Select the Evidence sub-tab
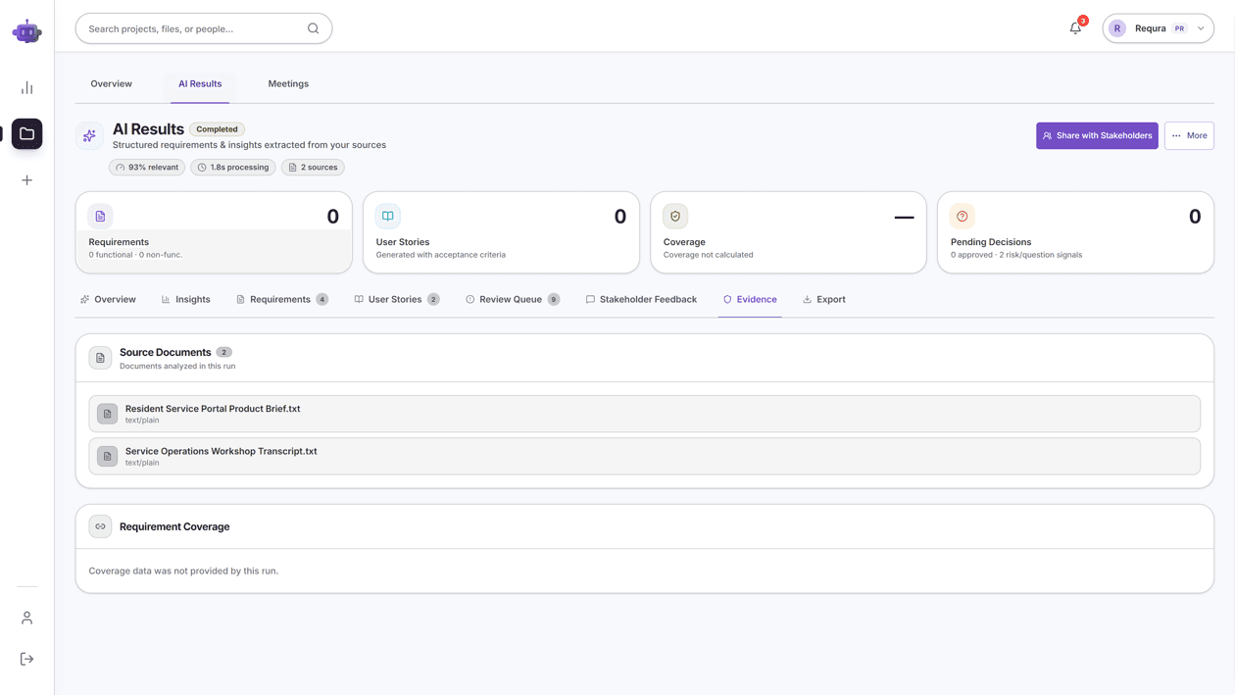This screenshot has height=695, width=1235. pyautogui.click(x=750, y=300)
